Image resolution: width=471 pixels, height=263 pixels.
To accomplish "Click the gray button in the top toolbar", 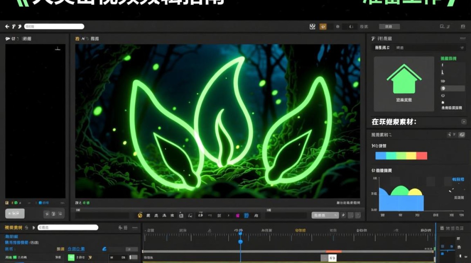I will pyautogui.click(x=389, y=27).
